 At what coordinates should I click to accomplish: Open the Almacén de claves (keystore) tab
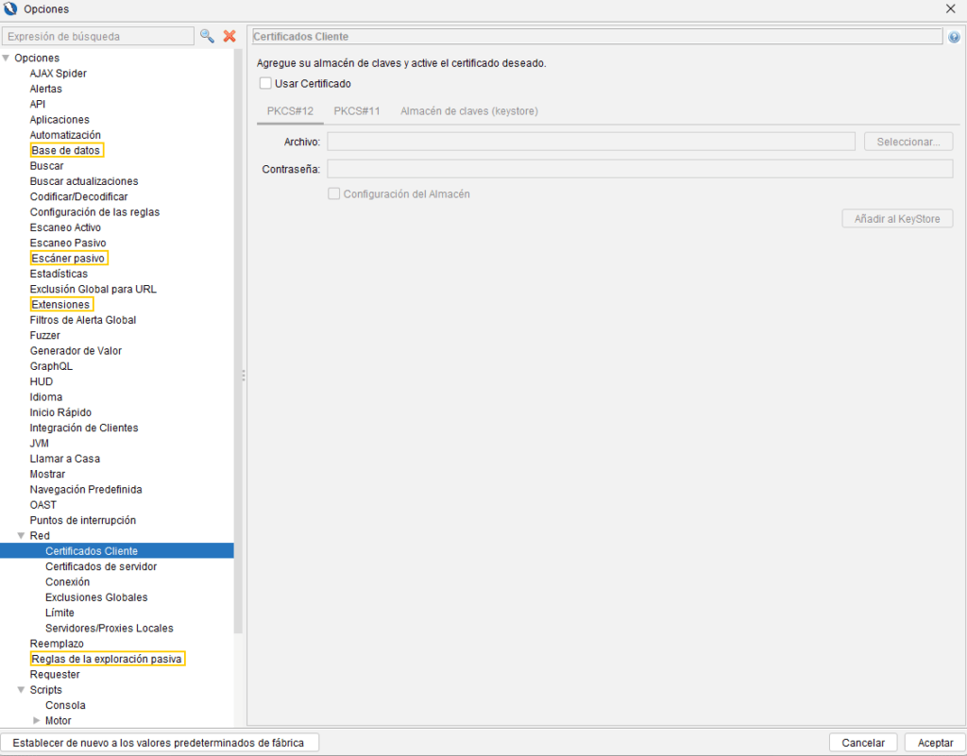[x=468, y=110]
